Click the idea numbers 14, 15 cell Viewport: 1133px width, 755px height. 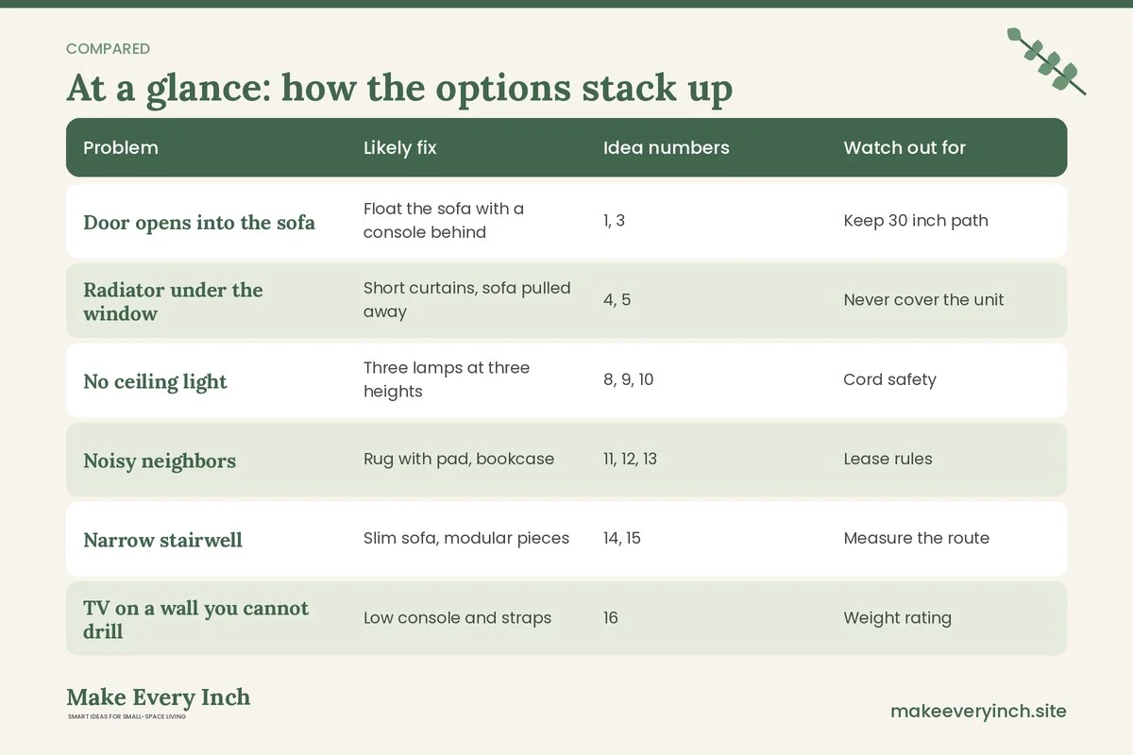pyautogui.click(x=622, y=538)
